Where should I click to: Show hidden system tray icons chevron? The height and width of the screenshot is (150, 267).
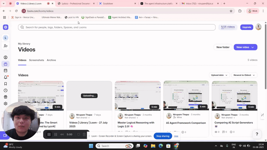pyautogui.click(x=216, y=146)
